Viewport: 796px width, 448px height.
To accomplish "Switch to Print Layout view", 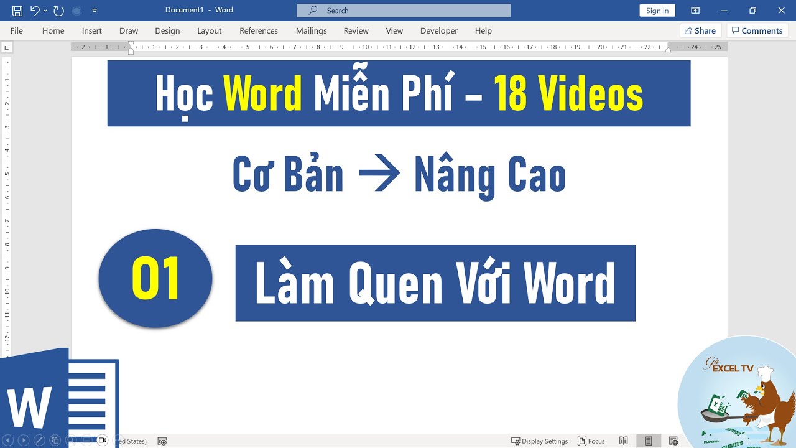I will click(x=649, y=441).
